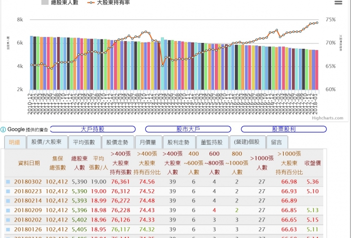
Task: Select the 董監持股 tab
Action: point(212,142)
